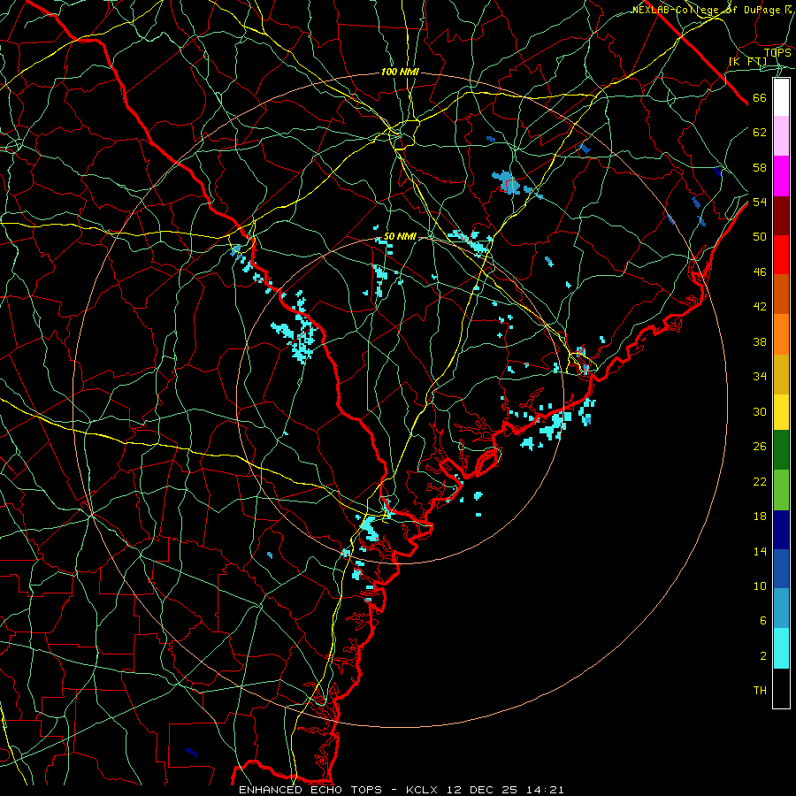The image size is (796, 796).
Task: Click the 100 NMI range ring label
Action: click(x=400, y=73)
